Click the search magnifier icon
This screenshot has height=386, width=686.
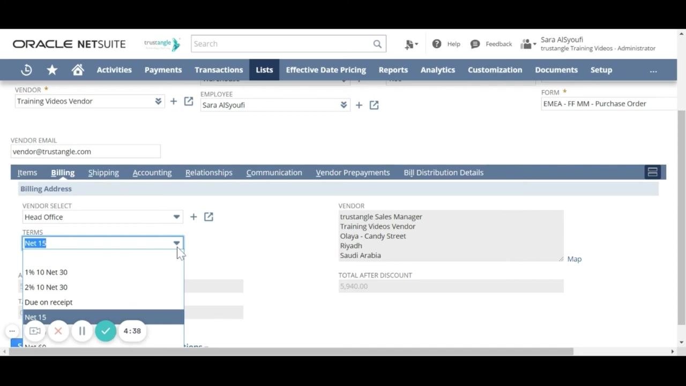pos(377,44)
